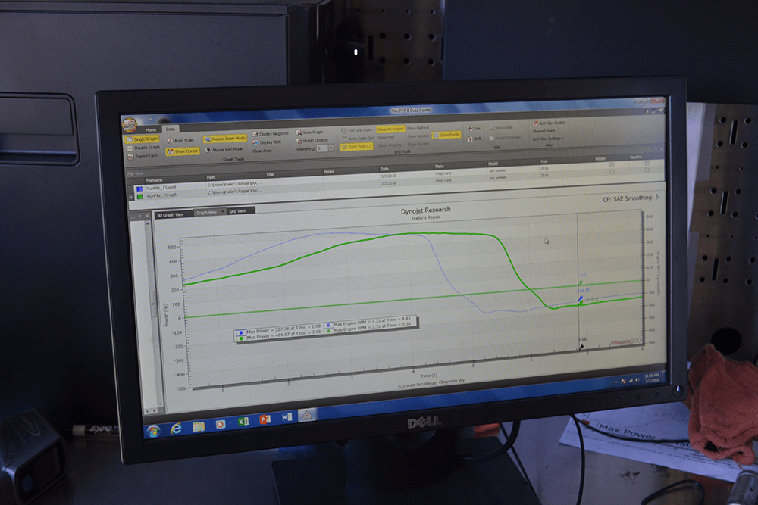Image resolution: width=758 pixels, height=505 pixels.
Task: Click green color swatch of RunFile_15
Action: (x=140, y=197)
